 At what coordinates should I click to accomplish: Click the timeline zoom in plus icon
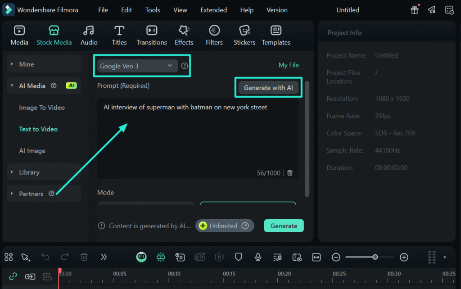pyautogui.click(x=404, y=257)
